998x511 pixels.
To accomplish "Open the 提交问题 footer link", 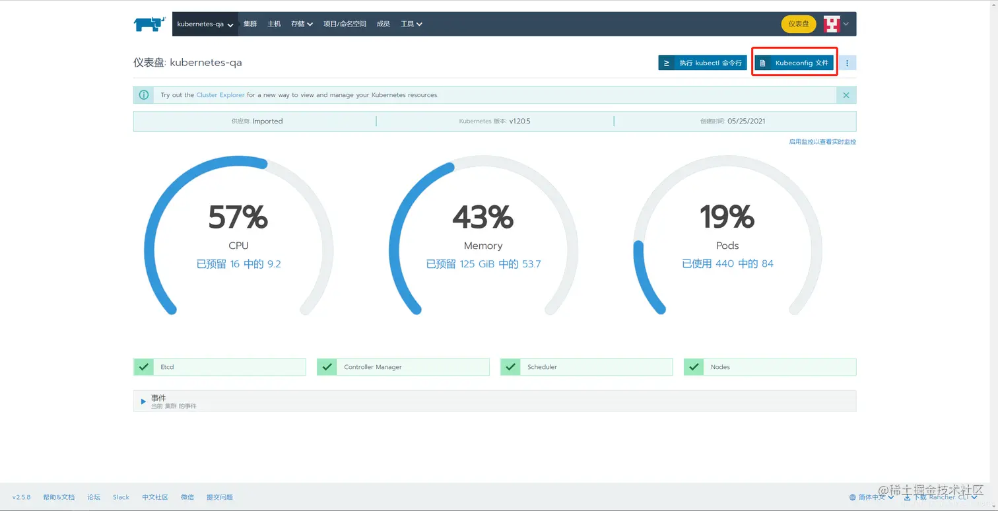I will (x=220, y=497).
